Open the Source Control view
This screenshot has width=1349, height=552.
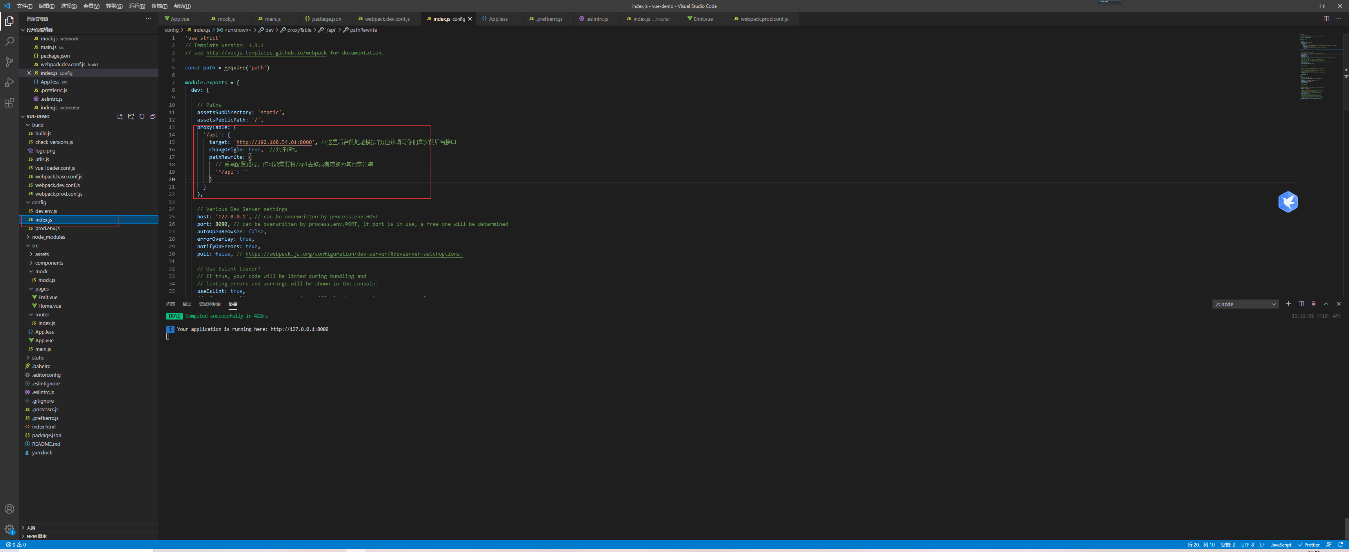pos(9,62)
